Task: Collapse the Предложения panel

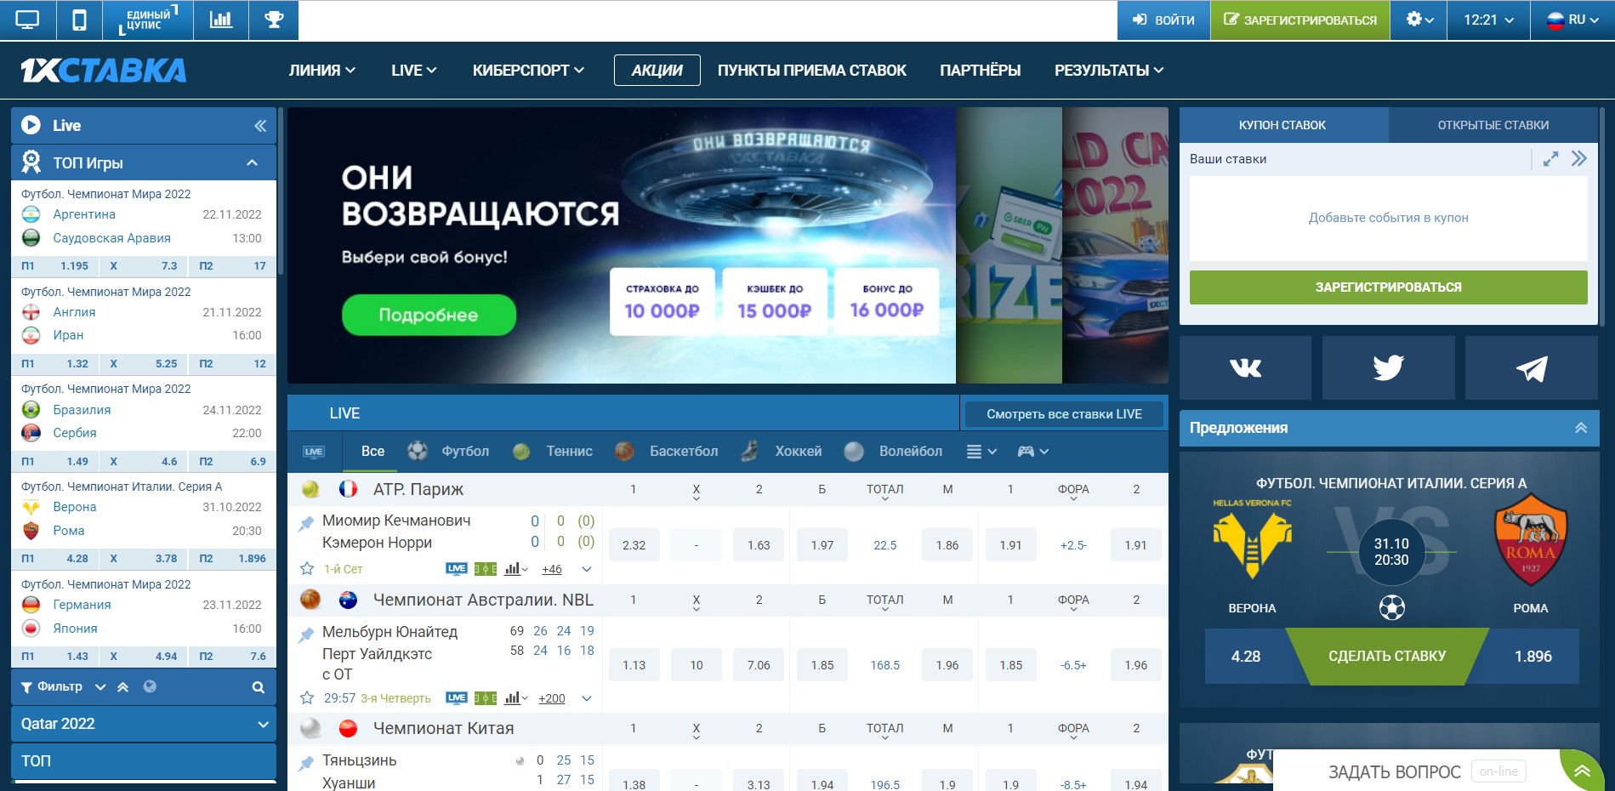Action: [1581, 428]
